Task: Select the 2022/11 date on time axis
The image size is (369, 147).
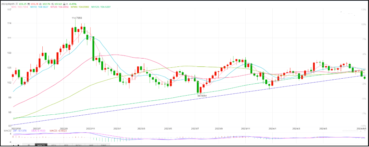Action: click(x=91, y=129)
